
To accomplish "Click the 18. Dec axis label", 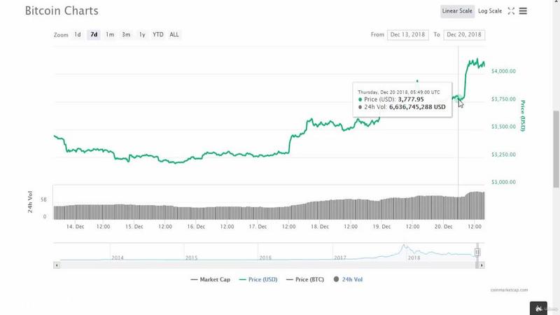I will pos(320,226).
